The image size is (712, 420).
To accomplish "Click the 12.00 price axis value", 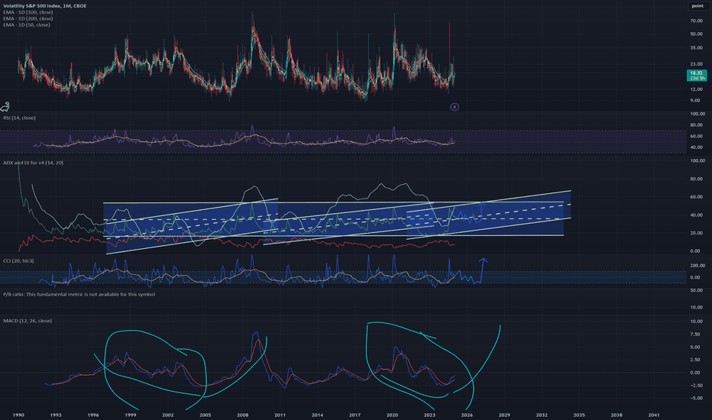I will click(696, 89).
